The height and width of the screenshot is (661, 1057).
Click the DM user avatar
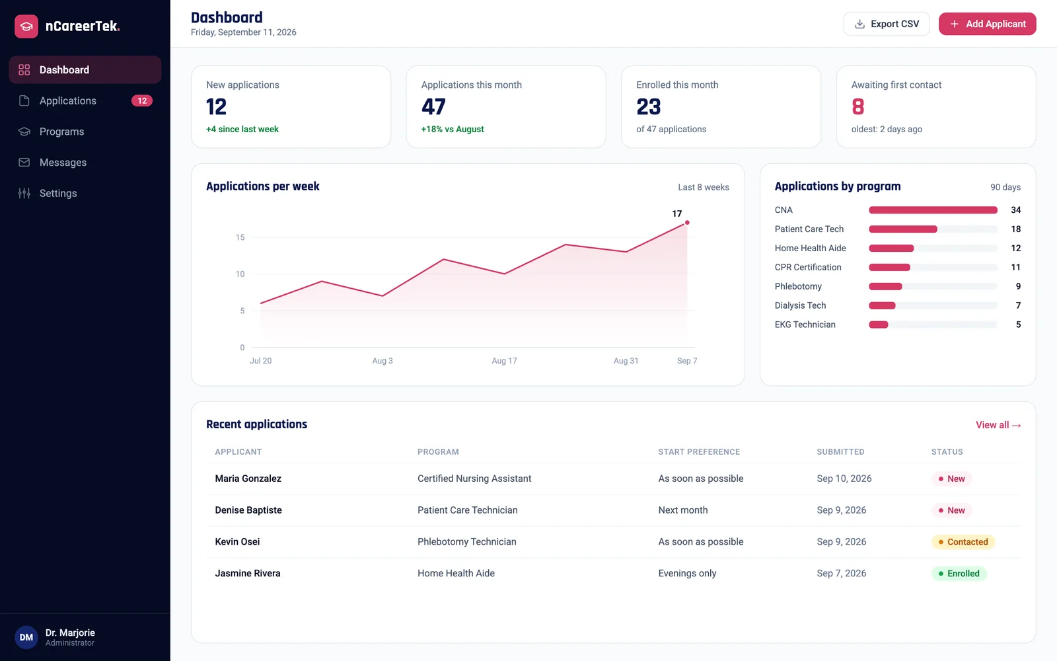coord(26,637)
